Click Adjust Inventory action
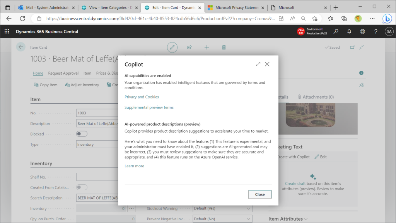 [82, 85]
